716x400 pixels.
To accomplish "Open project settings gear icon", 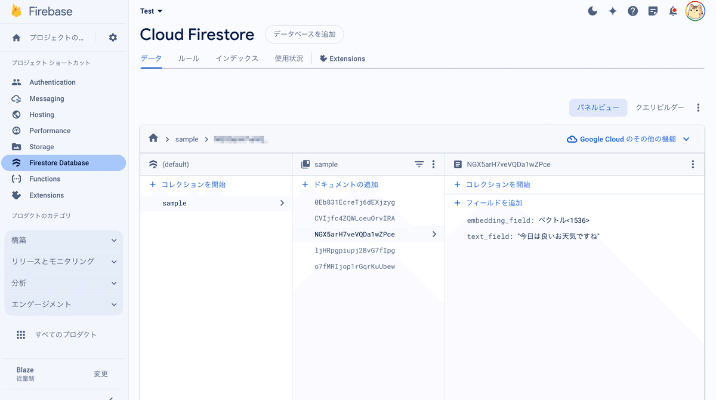I will point(113,38).
